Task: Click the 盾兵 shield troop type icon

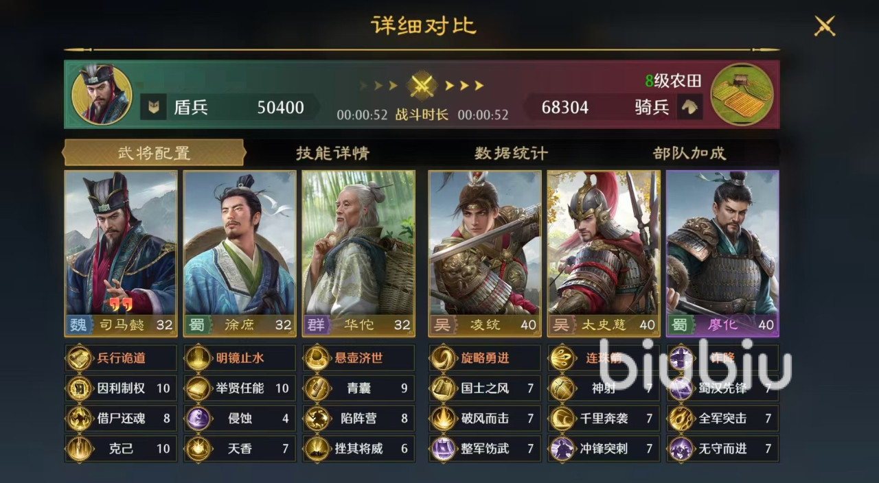Action: click(x=154, y=107)
